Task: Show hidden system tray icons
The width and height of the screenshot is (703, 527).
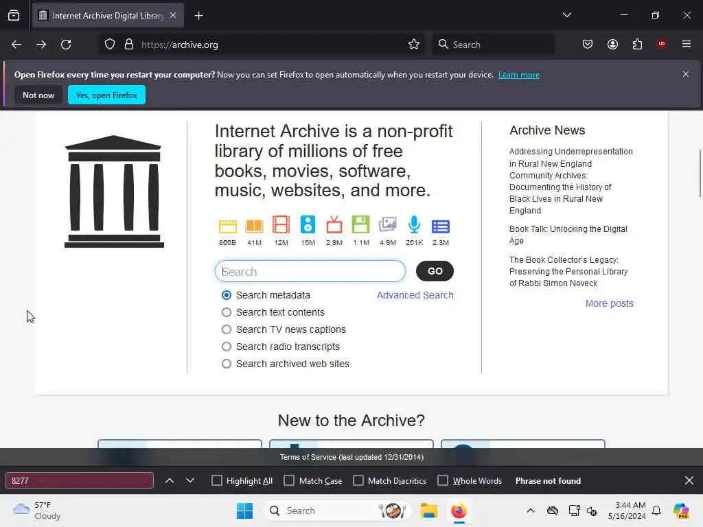Action: (531, 511)
